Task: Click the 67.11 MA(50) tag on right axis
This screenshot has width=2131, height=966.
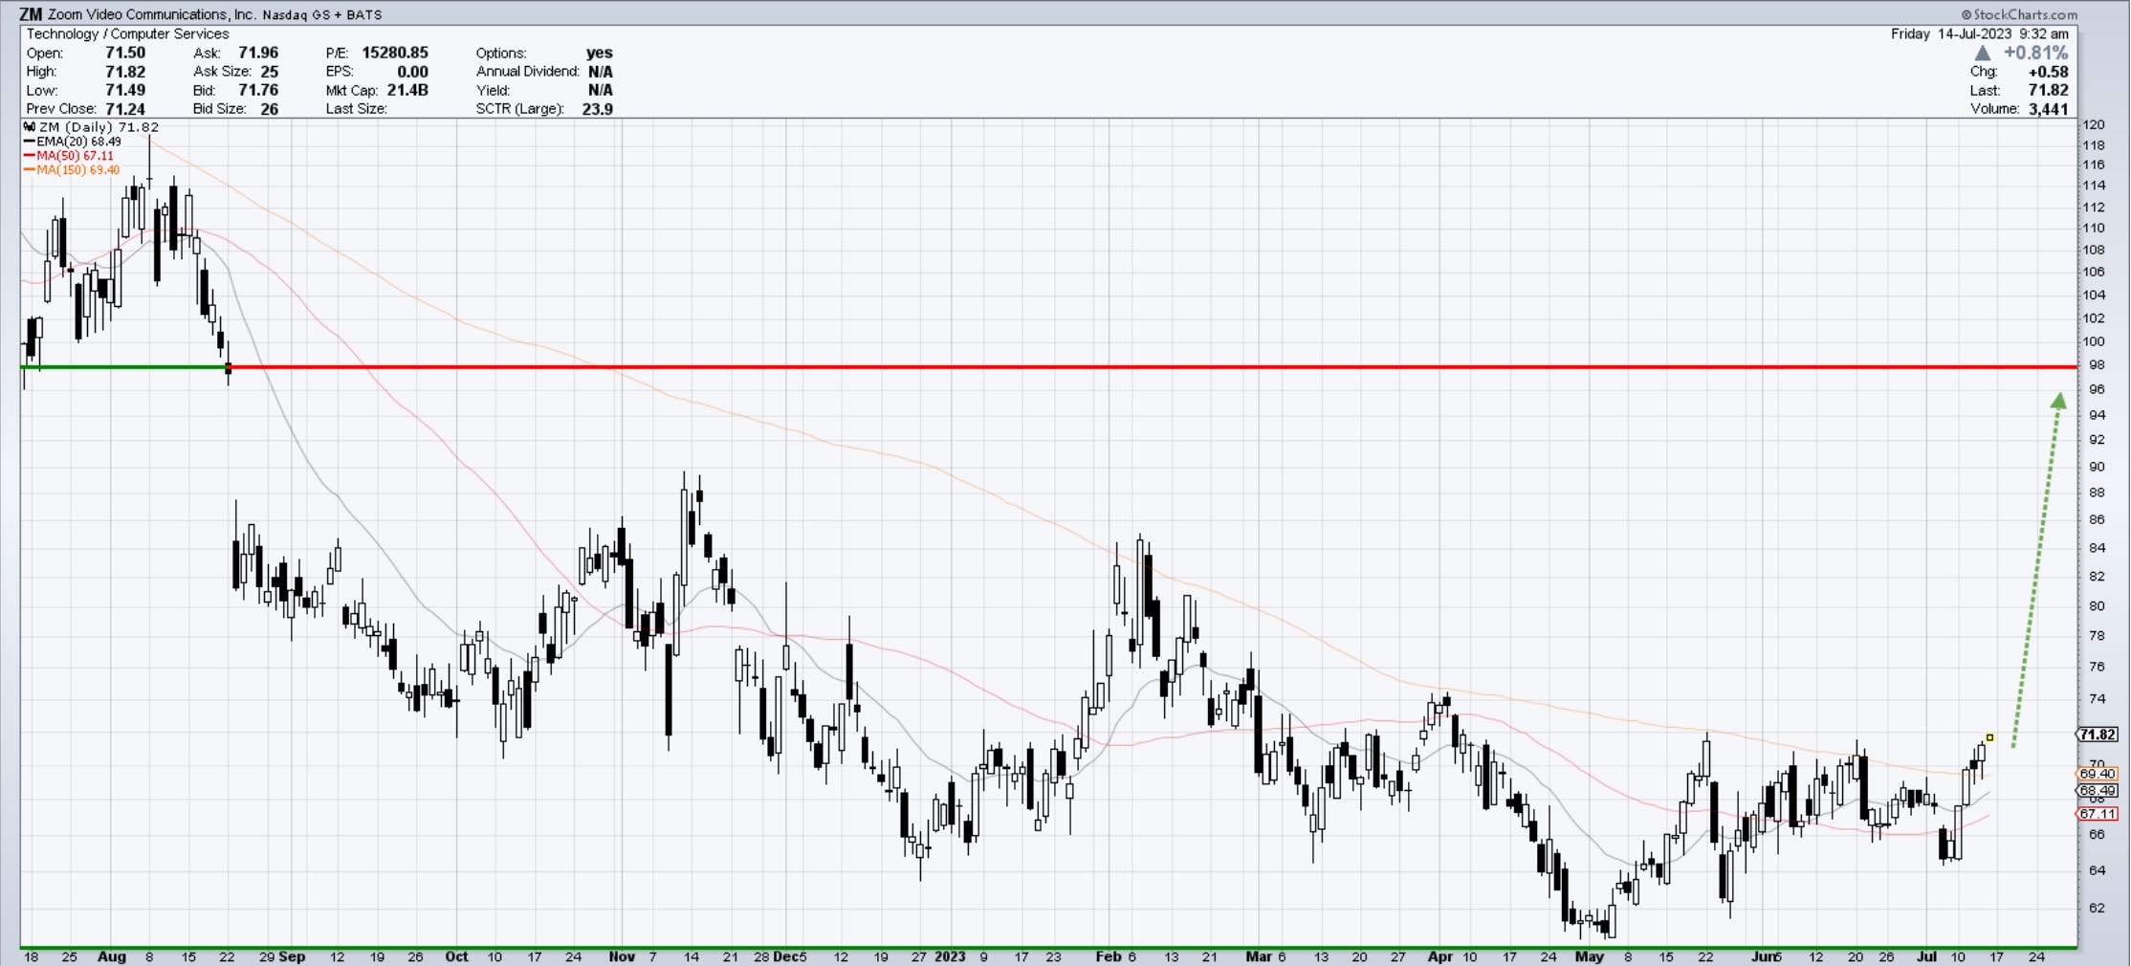Action: pyautogui.click(x=2098, y=814)
